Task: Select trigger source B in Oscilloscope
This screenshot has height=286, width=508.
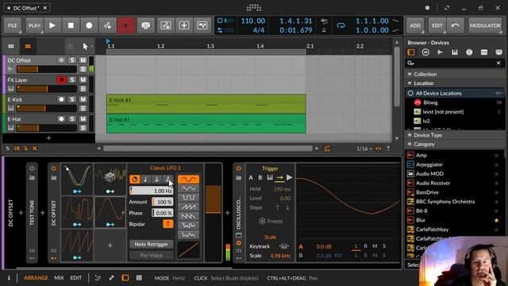Action: pyautogui.click(x=260, y=178)
